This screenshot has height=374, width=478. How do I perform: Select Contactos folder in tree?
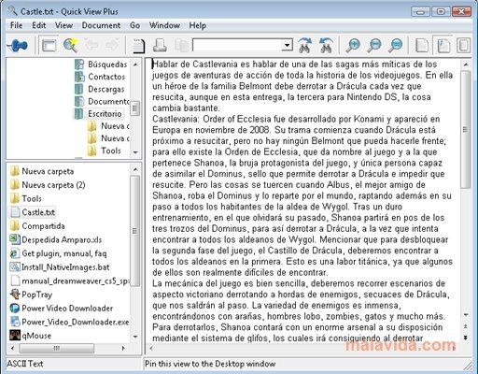pos(100,77)
